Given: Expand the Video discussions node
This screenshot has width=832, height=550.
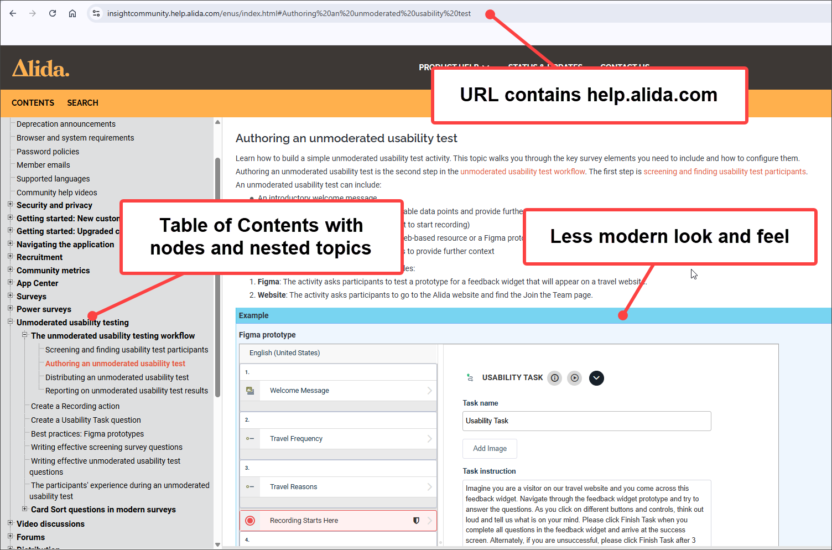Looking at the screenshot, I should tap(10, 523).
